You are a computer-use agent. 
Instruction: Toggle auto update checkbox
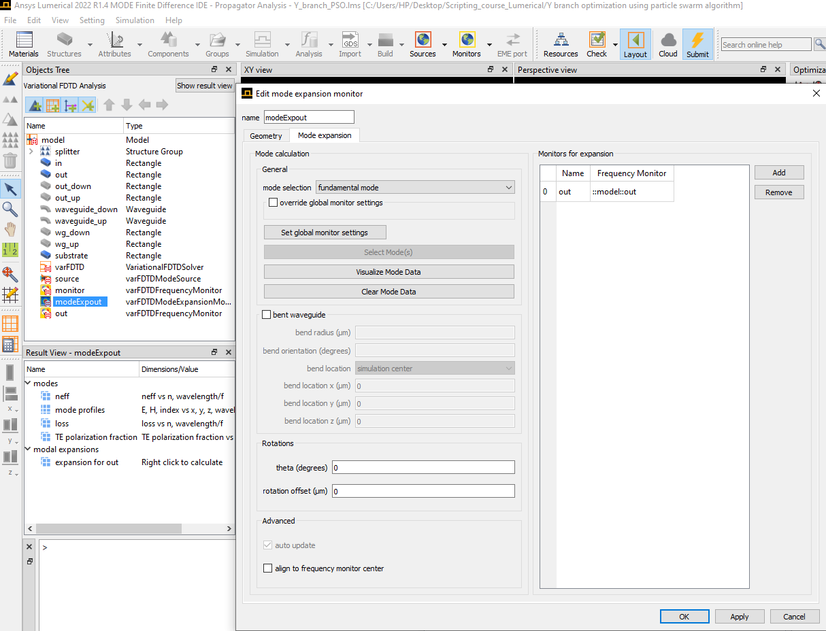point(267,545)
